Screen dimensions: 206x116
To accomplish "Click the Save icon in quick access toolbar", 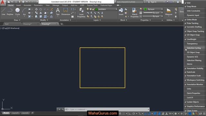I will tap(16, 2).
